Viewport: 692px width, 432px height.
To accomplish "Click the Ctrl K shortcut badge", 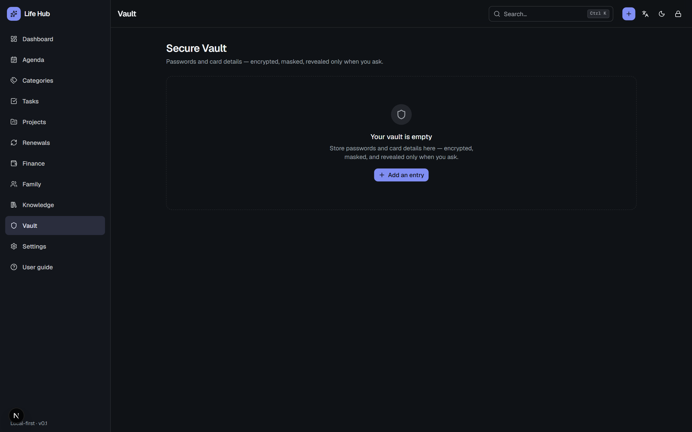I will pyautogui.click(x=598, y=14).
